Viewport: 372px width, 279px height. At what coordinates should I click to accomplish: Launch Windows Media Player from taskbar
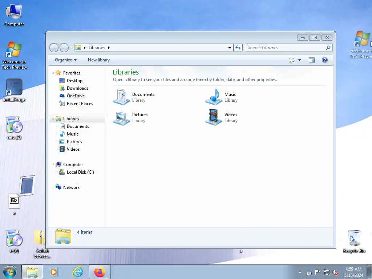54,272
